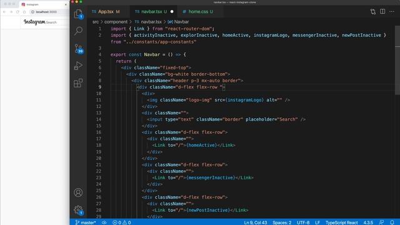Open Source Control view with 39 changes
400x225 pixels.
click(x=78, y=48)
